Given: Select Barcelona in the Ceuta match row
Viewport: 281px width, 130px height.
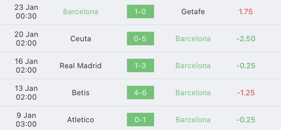Looking at the screenshot, I should pos(193,39).
